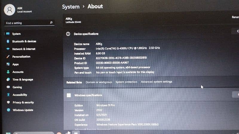Select System type value 64-bit operating system
The height and width of the screenshot is (134, 239).
[x=123, y=67]
